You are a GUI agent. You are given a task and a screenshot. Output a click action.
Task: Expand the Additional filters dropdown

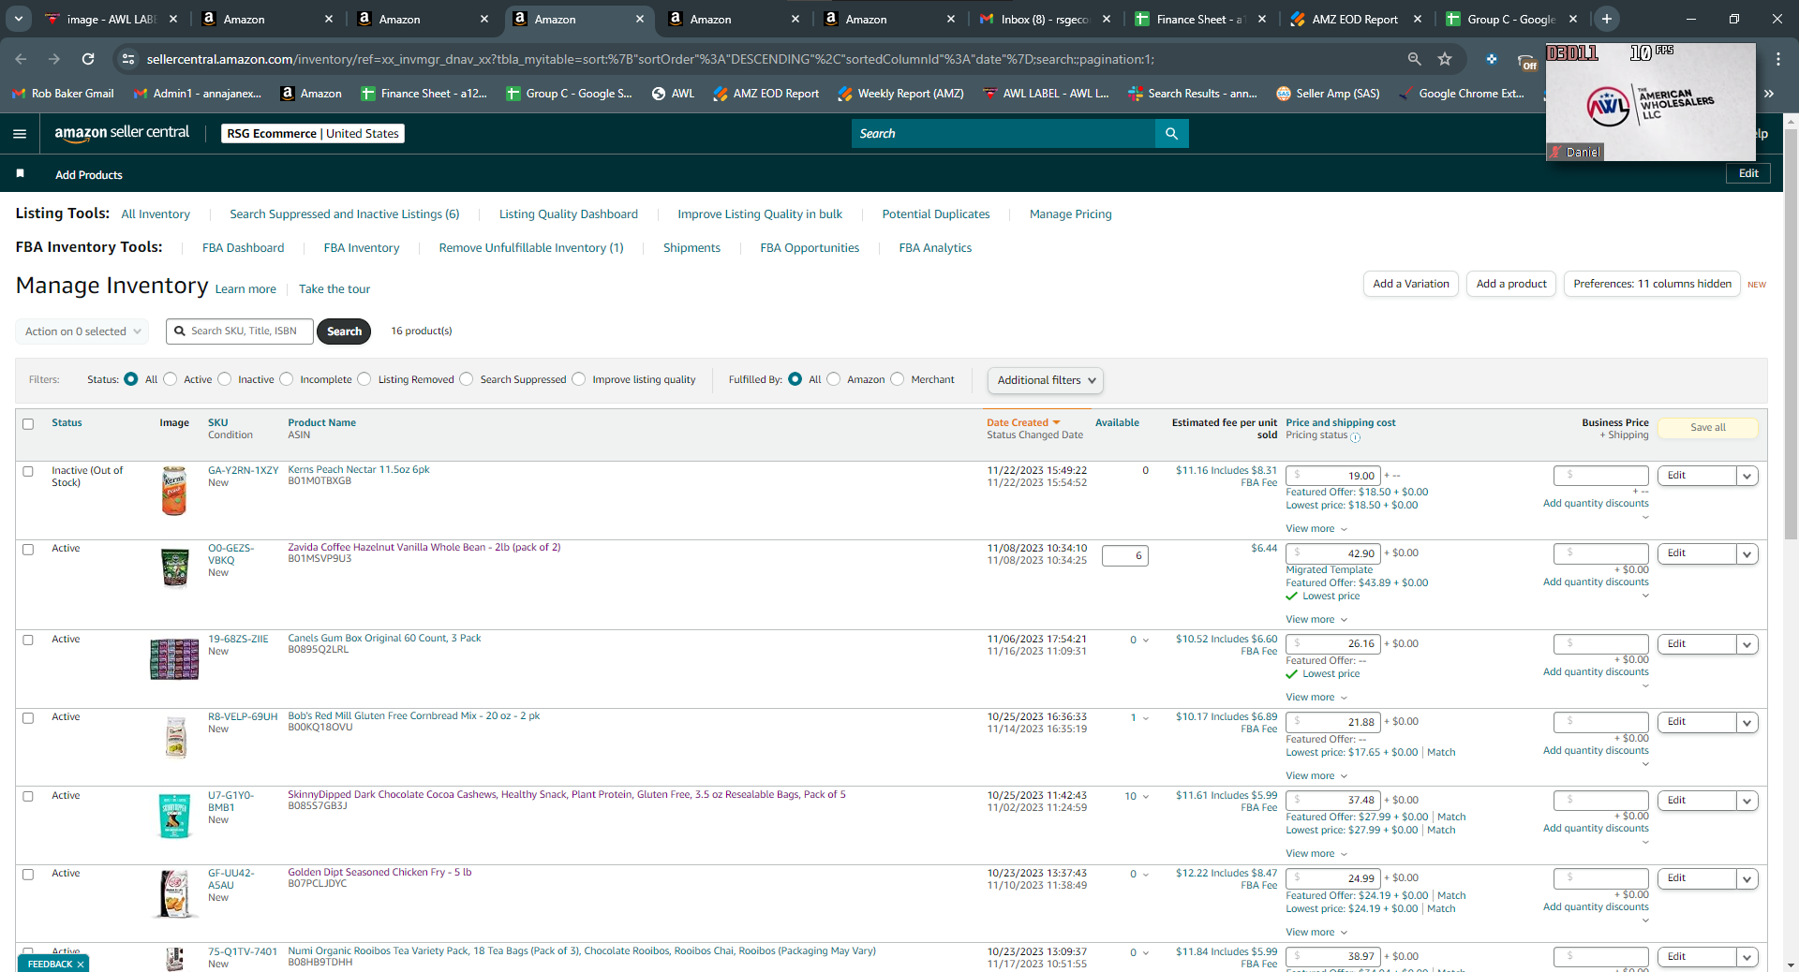(1046, 380)
